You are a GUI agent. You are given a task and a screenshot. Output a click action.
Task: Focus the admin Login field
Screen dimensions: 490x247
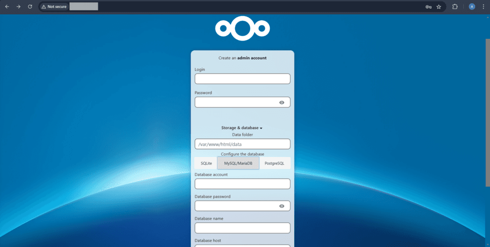tap(243, 79)
